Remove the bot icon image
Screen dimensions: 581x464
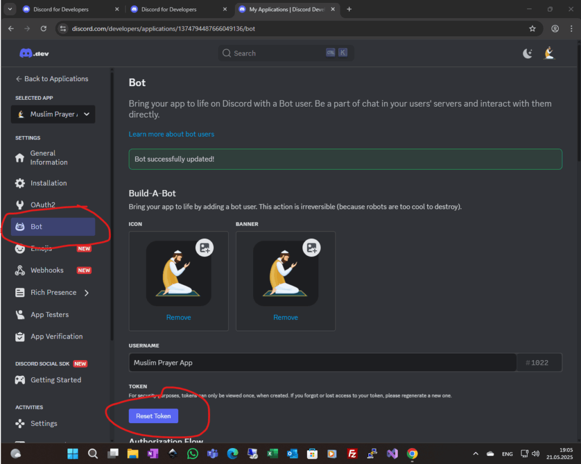179,317
